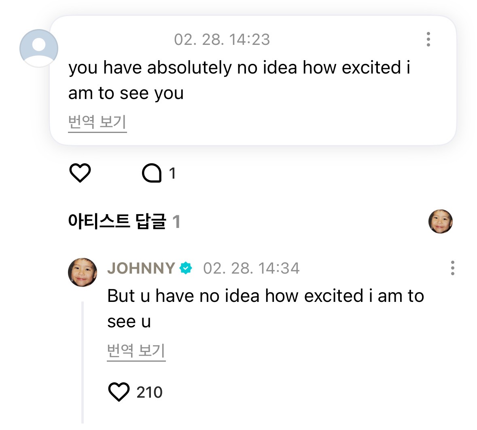Click the reply timestamp 02. 28. 14:34
The width and height of the screenshot is (477, 430).
pos(251,268)
